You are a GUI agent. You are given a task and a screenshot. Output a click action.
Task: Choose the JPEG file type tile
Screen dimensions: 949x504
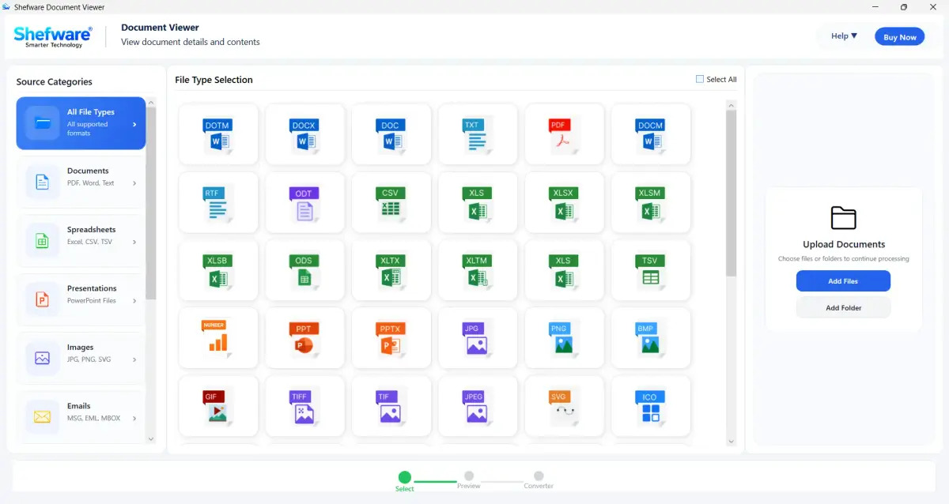(x=478, y=406)
